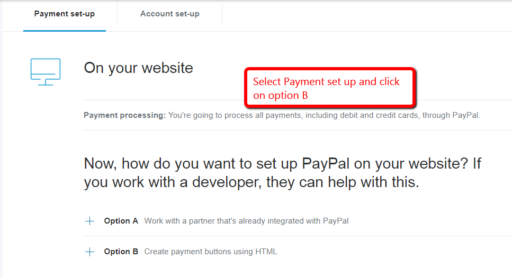Click 'Work with a partner that's already integrated' text
512x278 pixels.
pos(246,221)
